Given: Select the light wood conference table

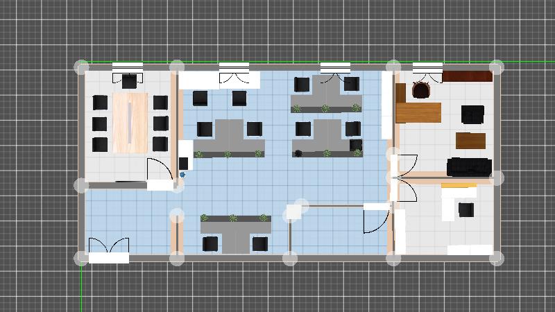Looking at the screenshot, I should [x=130, y=123].
